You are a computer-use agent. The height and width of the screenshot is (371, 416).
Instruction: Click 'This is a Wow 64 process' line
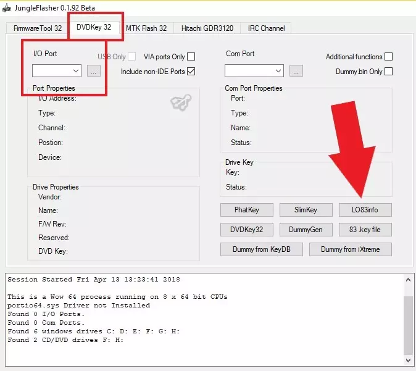point(117,297)
